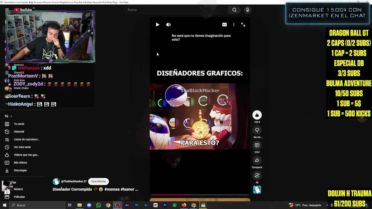Like the Short with thumbs up
The image size is (372, 209).
point(257,115)
